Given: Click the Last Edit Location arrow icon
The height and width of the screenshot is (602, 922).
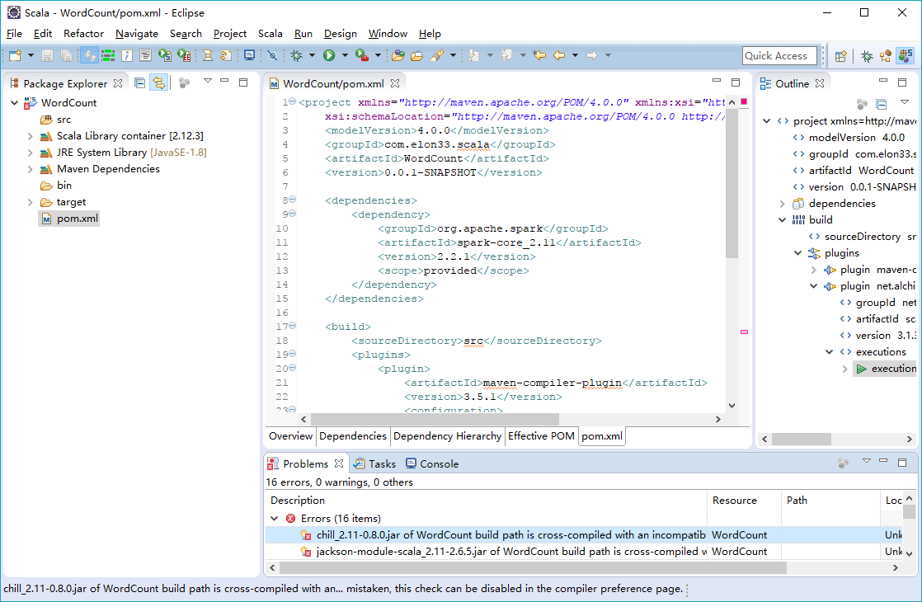Looking at the screenshot, I should pos(539,55).
